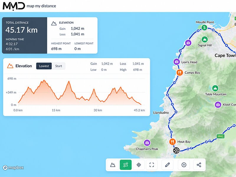
Task: Click the mountain icon in the summary card
Action: (x=54, y=23)
